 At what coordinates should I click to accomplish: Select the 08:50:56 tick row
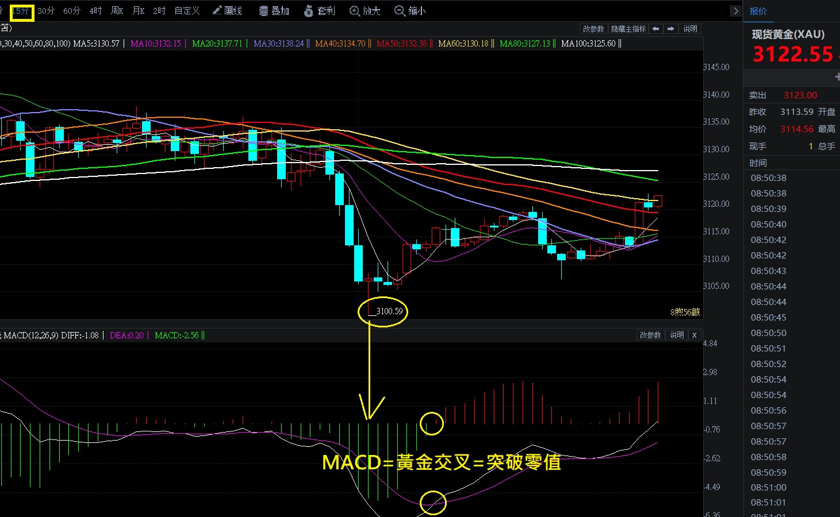tap(769, 411)
